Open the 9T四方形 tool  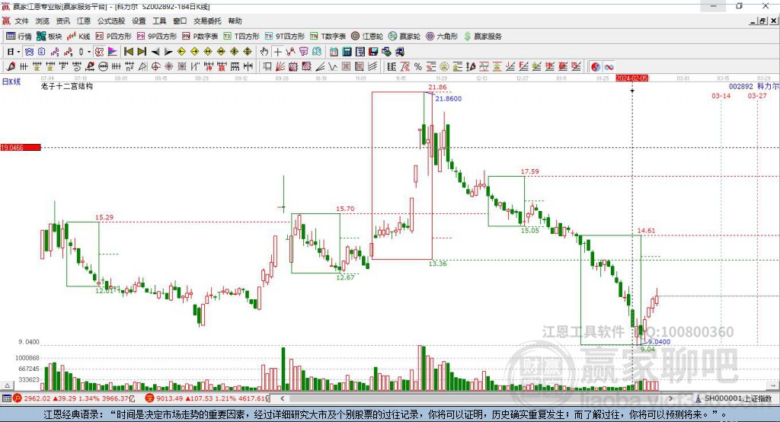pyautogui.click(x=285, y=37)
